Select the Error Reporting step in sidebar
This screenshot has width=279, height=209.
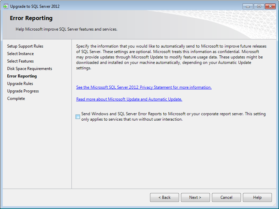coord(22,76)
